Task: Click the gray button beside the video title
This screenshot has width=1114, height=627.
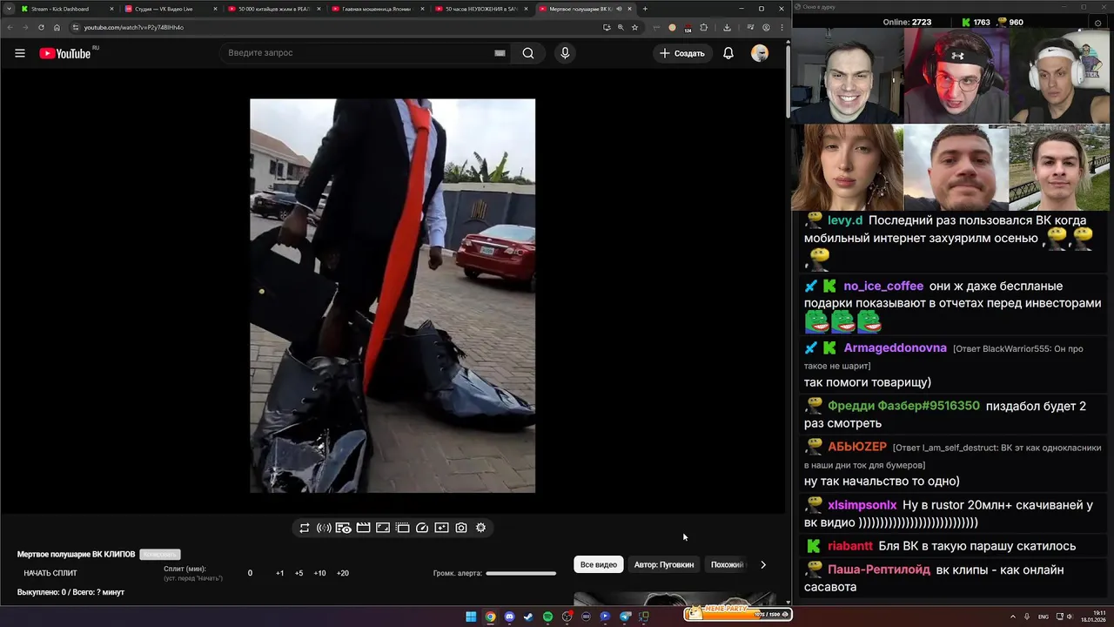Action: click(x=160, y=554)
